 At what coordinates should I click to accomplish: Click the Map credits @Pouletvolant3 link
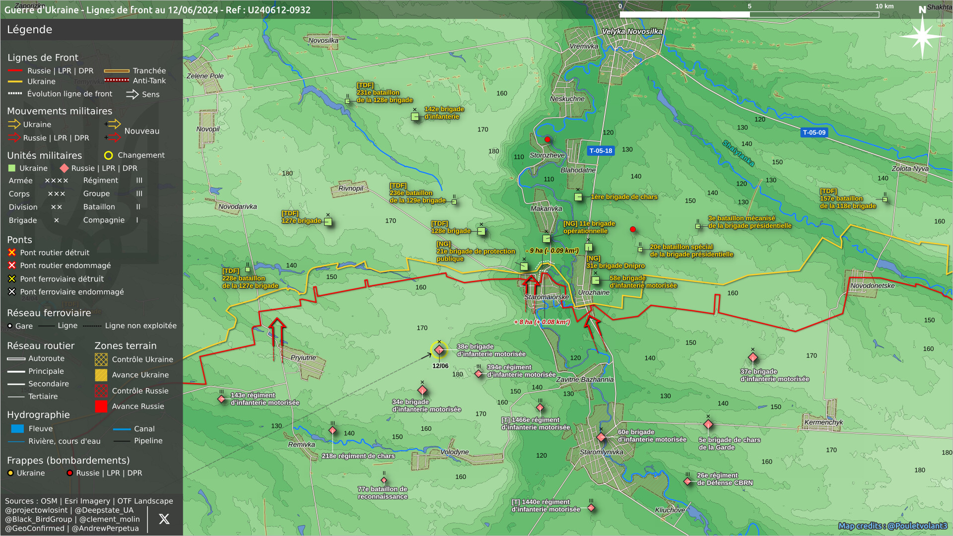point(892,526)
